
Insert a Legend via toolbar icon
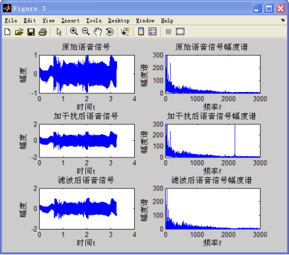(153, 32)
